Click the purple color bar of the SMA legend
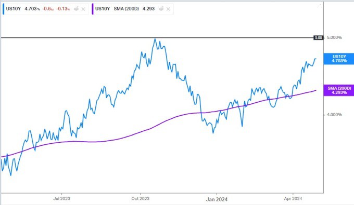 [x=93, y=9]
